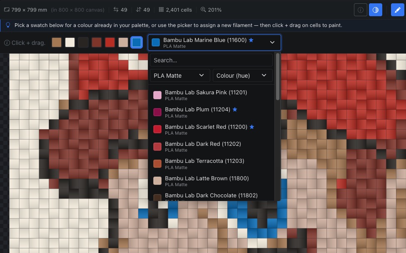Click the info icon button at top right
The height and width of the screenshot is (253, 406).
point(361,10)
